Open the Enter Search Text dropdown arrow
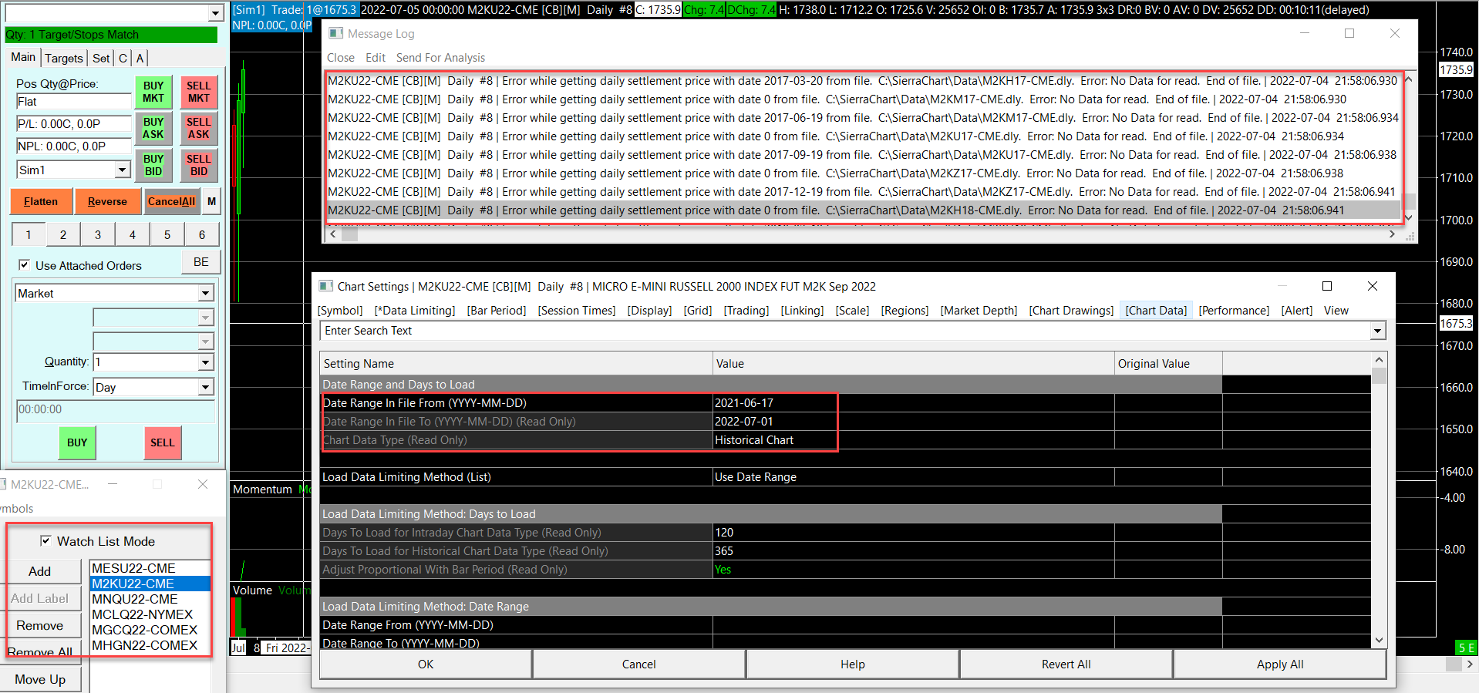 pyautogui.click(x=1377, y=331)
